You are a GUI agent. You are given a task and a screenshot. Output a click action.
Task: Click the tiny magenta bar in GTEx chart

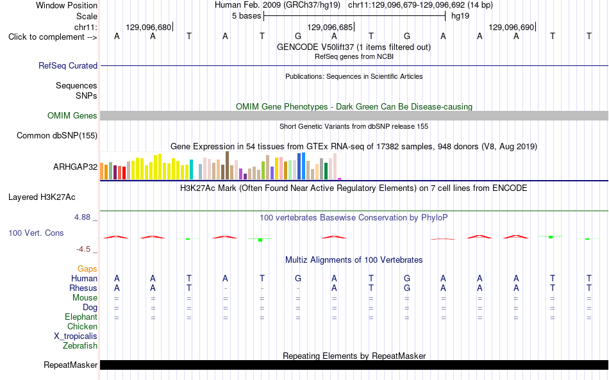click(x=340, y=179)
